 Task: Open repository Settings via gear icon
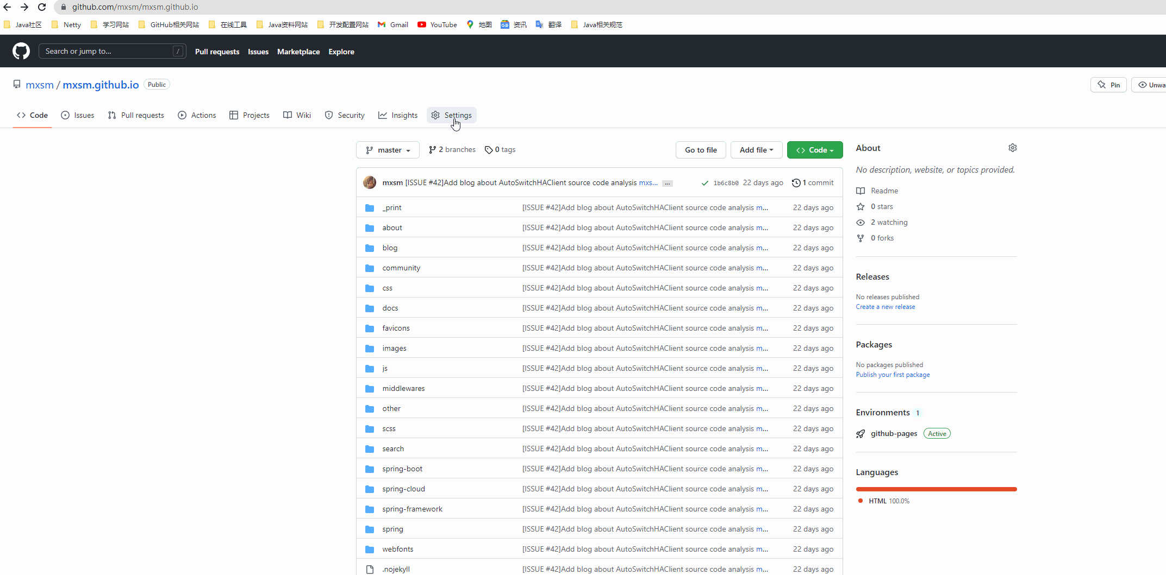[x=435, y=115]
